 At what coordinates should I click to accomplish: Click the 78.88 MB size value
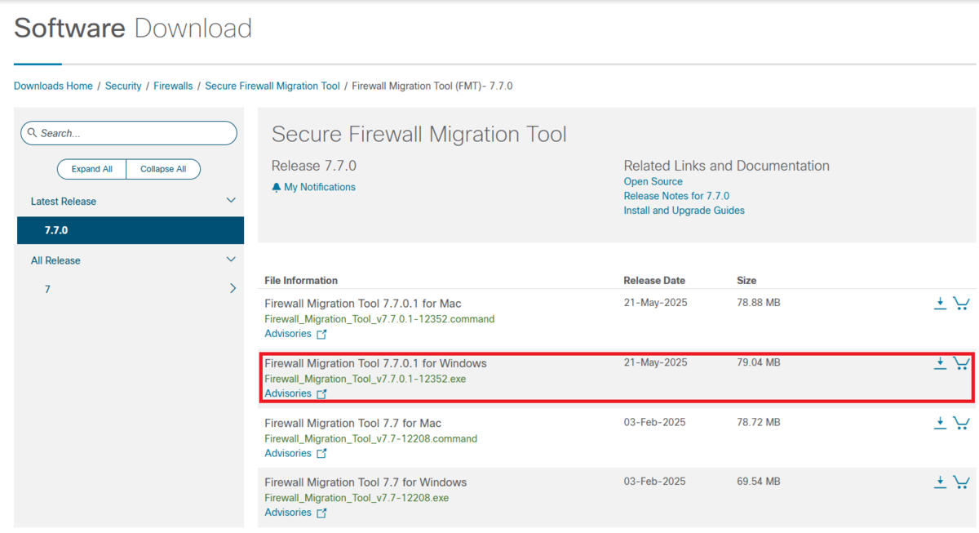pyautogui.click(x=759, y=303)
